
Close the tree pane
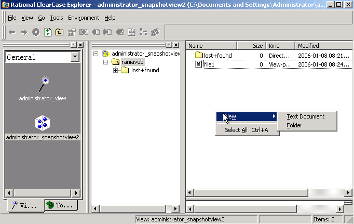pyautogui.click(x=176, y=45)
